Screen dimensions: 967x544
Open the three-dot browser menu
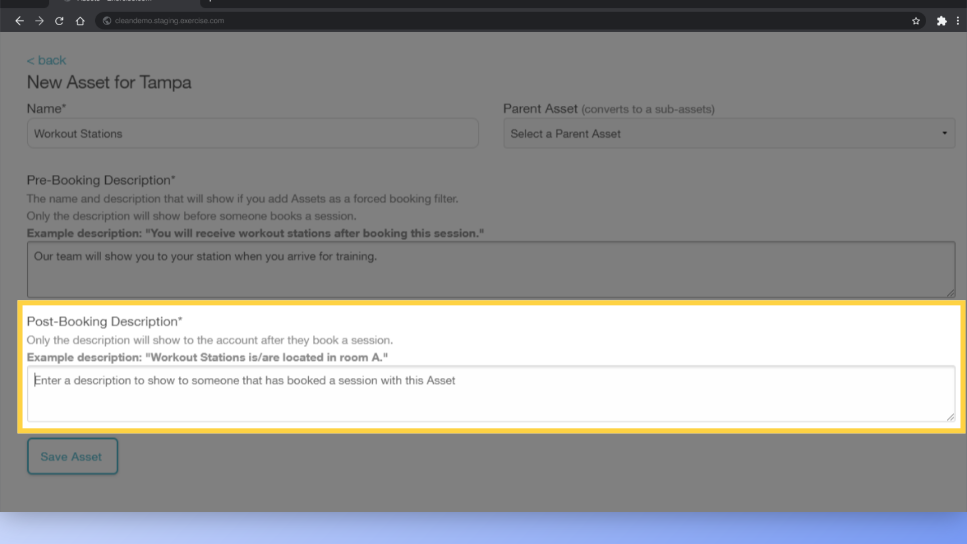(958, 21)
